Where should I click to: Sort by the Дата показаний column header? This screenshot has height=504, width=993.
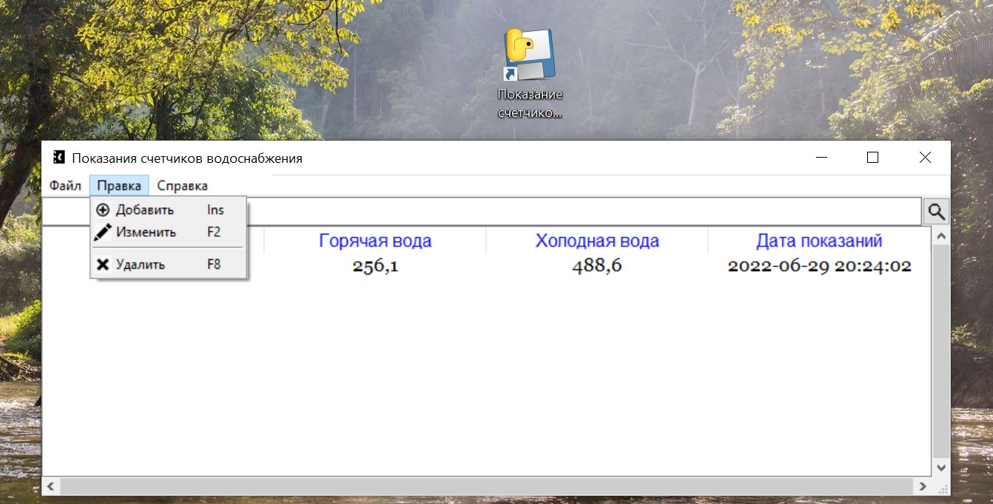tap(819, 241)
